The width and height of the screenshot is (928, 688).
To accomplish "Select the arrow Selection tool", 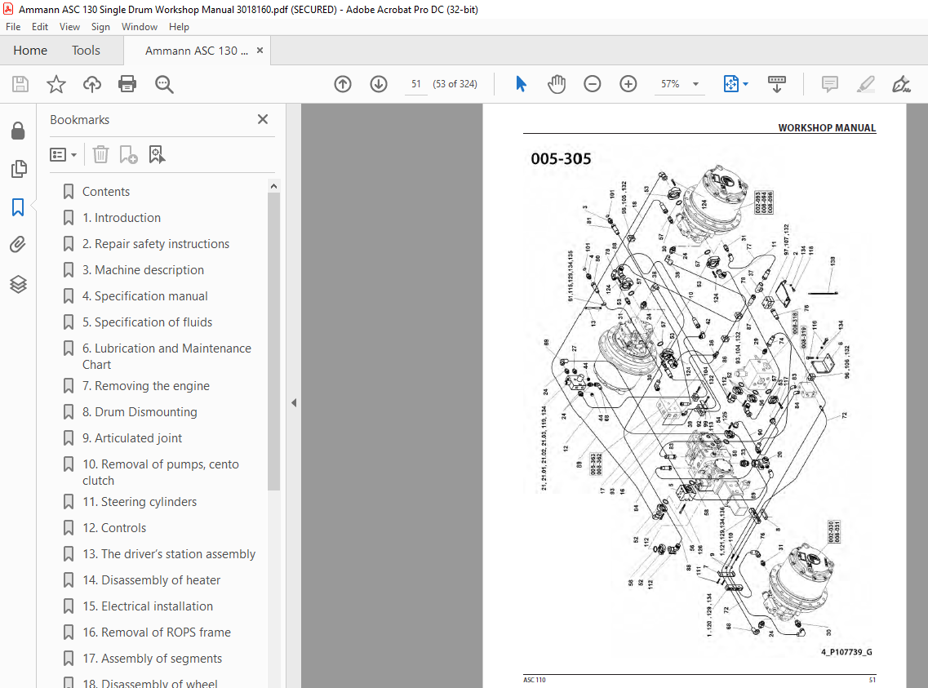I will point(521,84).
